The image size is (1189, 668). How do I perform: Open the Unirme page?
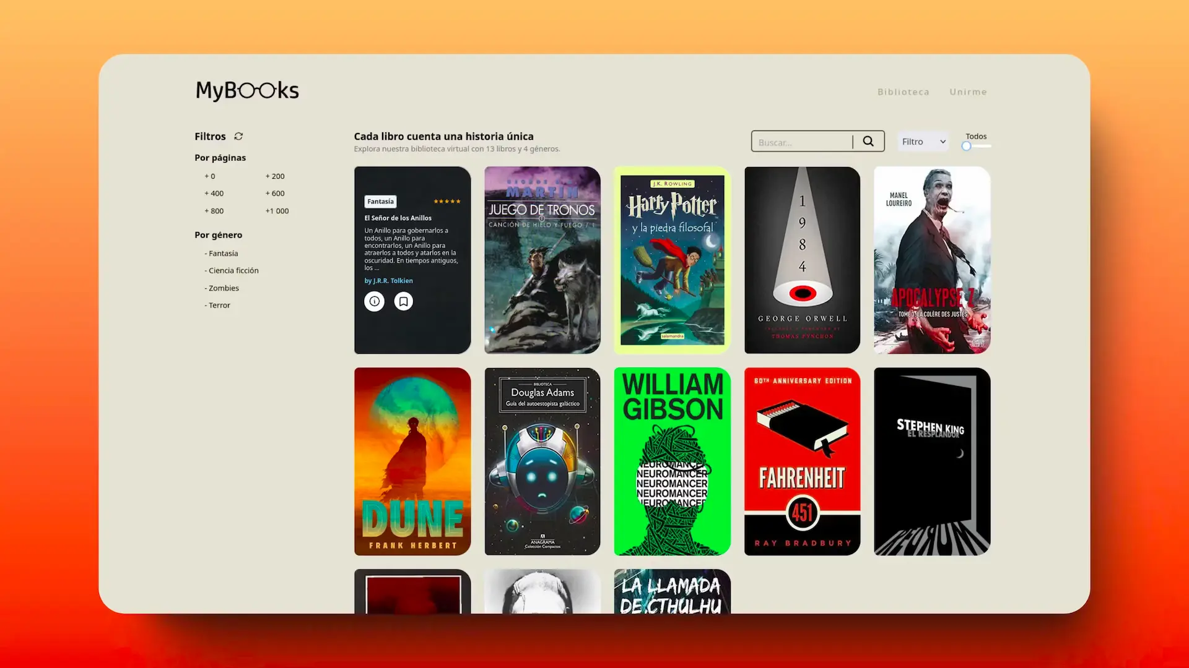[x=968, y=92]
